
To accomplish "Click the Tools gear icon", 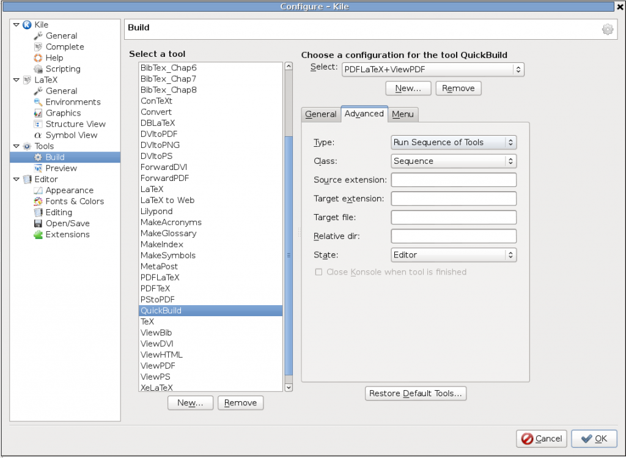I will (x=27, y=146).
